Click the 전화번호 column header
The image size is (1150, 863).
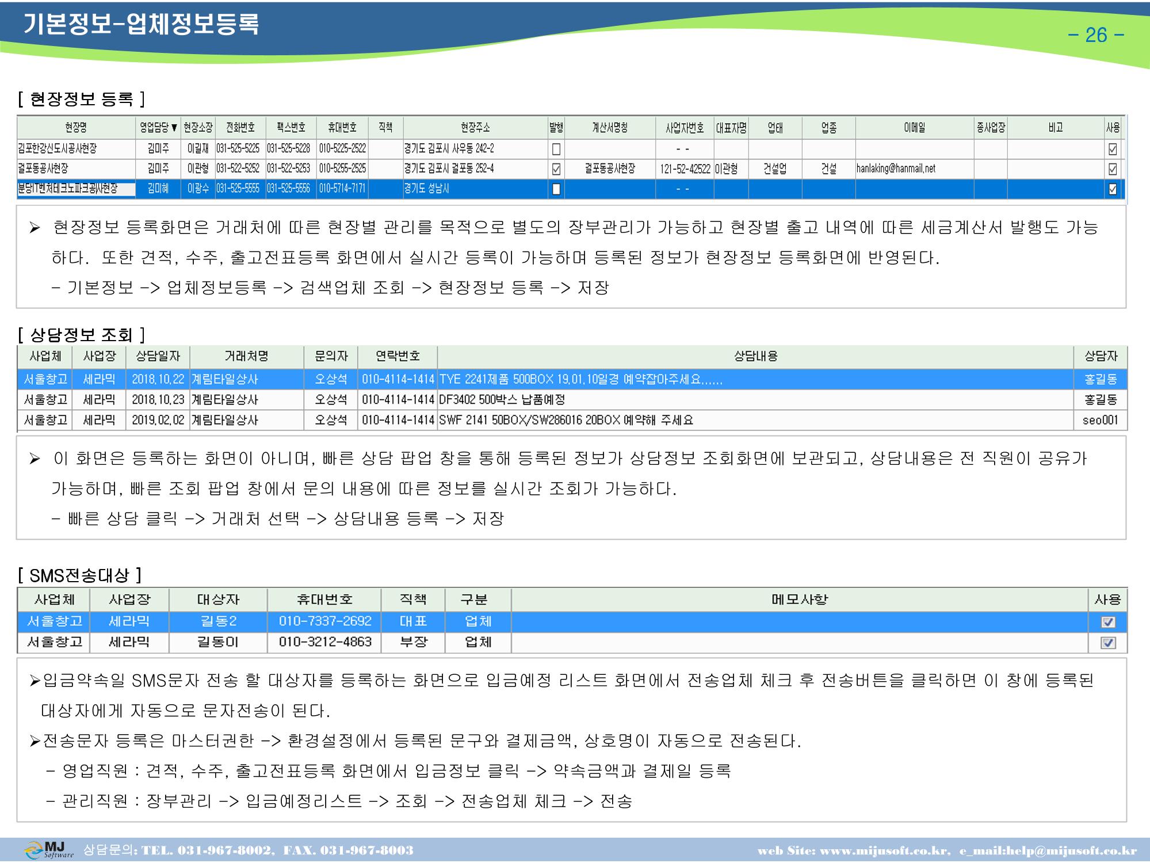(x=240, y=128)
